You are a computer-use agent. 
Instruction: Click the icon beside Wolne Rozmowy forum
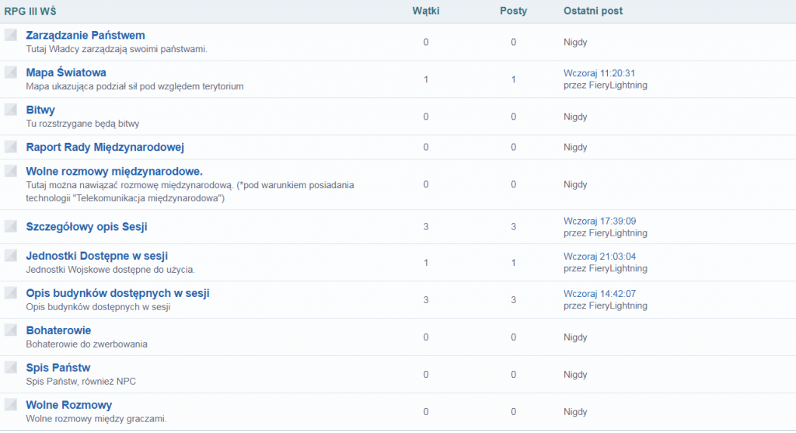tap(10, 405)
